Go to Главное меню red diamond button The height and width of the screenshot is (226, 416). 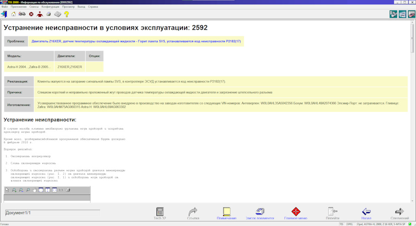click(x=296, y=213)
